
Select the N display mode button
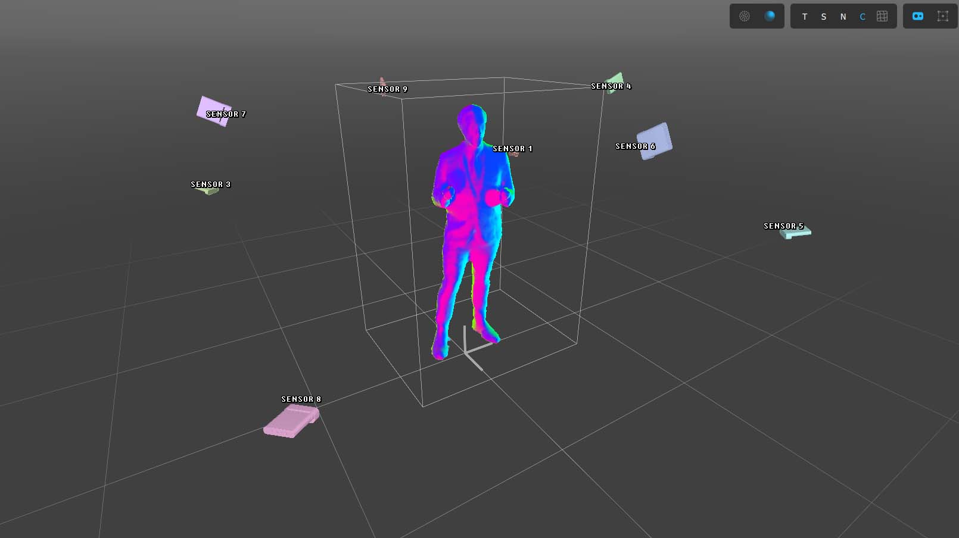tap(843, 17)
